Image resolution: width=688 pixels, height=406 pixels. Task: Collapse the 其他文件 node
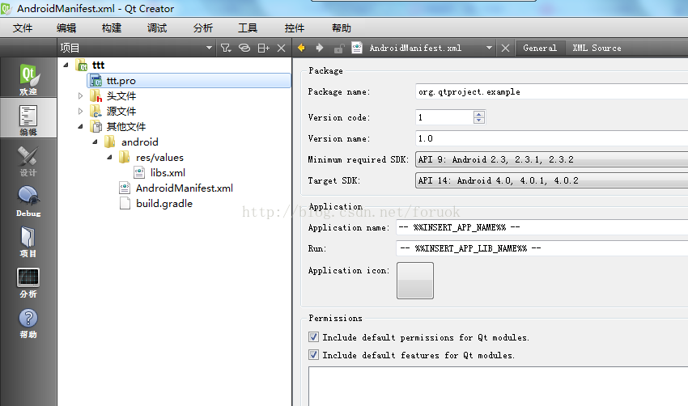pos(80,126)
